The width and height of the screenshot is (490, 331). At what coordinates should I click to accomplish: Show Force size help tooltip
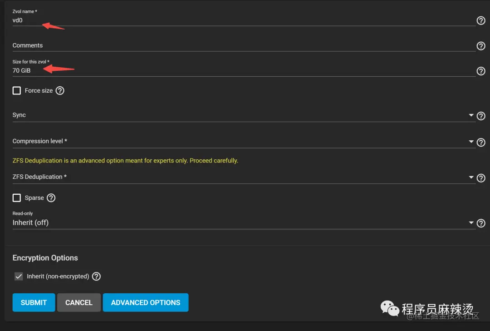coord(60,91)
